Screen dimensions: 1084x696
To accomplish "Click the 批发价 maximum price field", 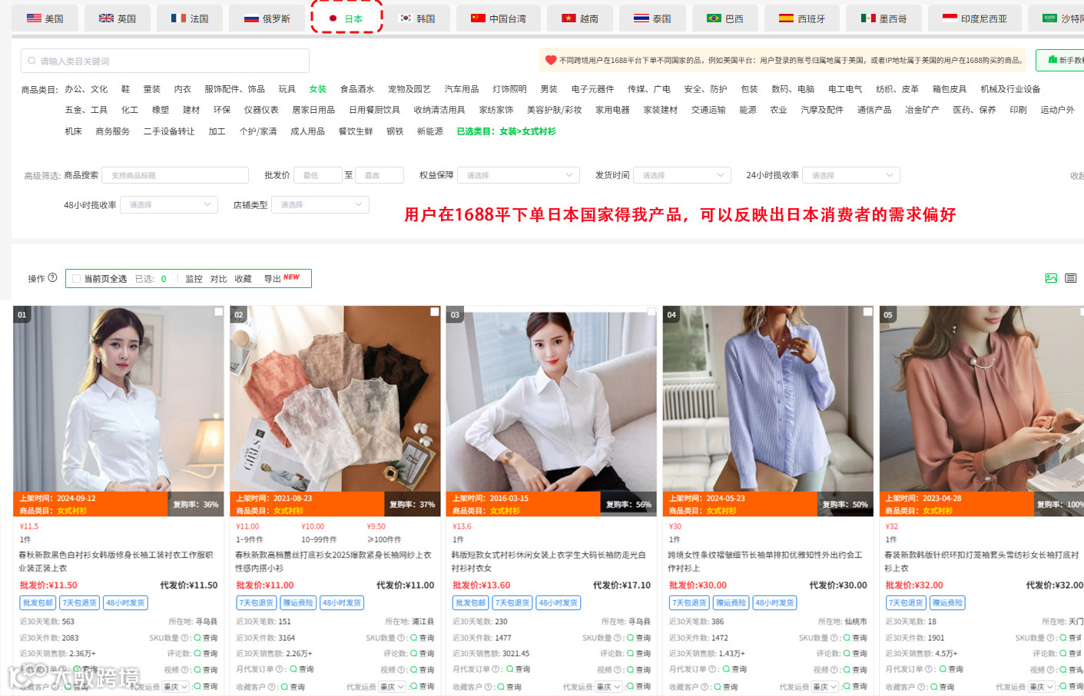I will pos(380,175).
